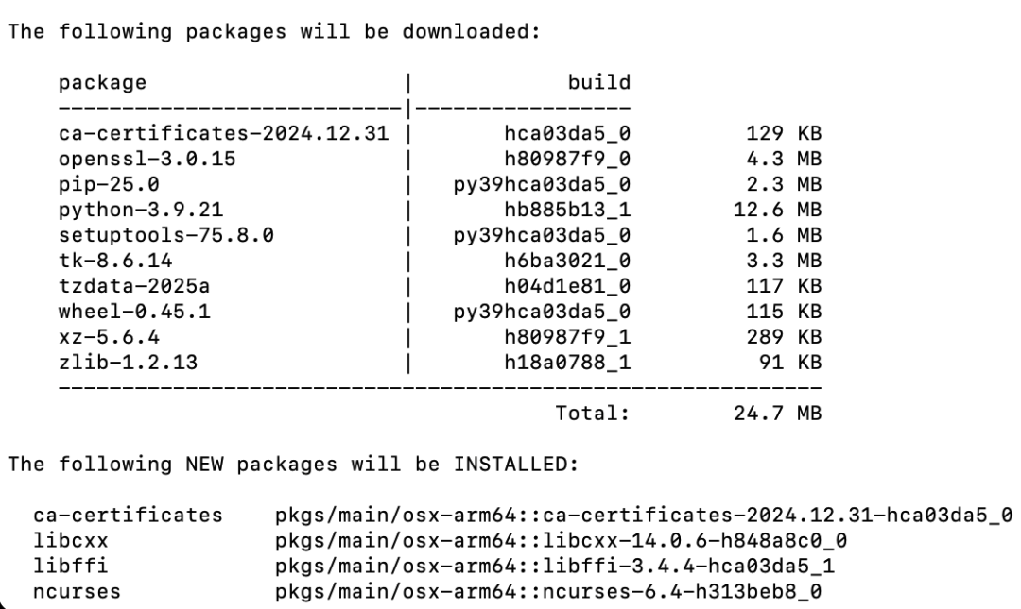Click the ca-certificates-2024.12.31 package name

[223, 133]
